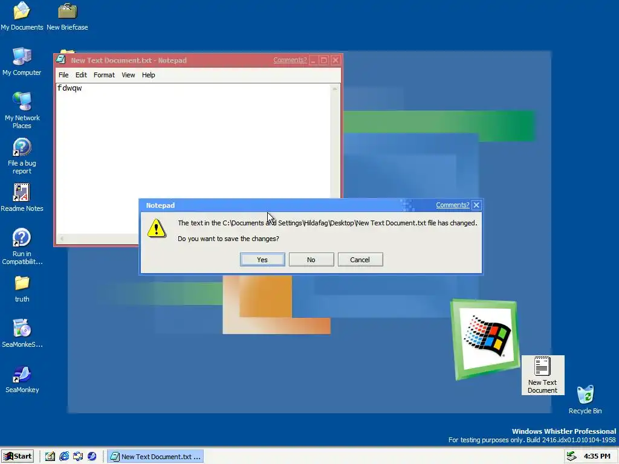
Task: Open the Start menu
Action: point(18,457)
